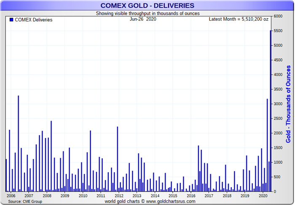This screenshot has width=295, height=205.
Task: Click the 500 y-axis tick label
Action: click(277, 177)
